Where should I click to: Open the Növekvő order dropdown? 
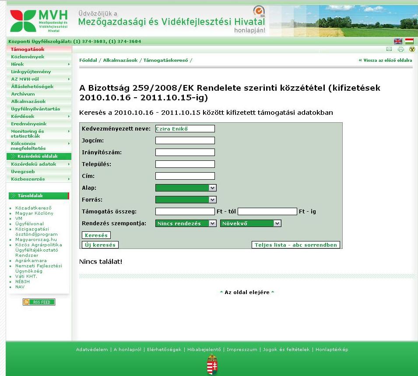pyautogui.click(x=251, y=223)
